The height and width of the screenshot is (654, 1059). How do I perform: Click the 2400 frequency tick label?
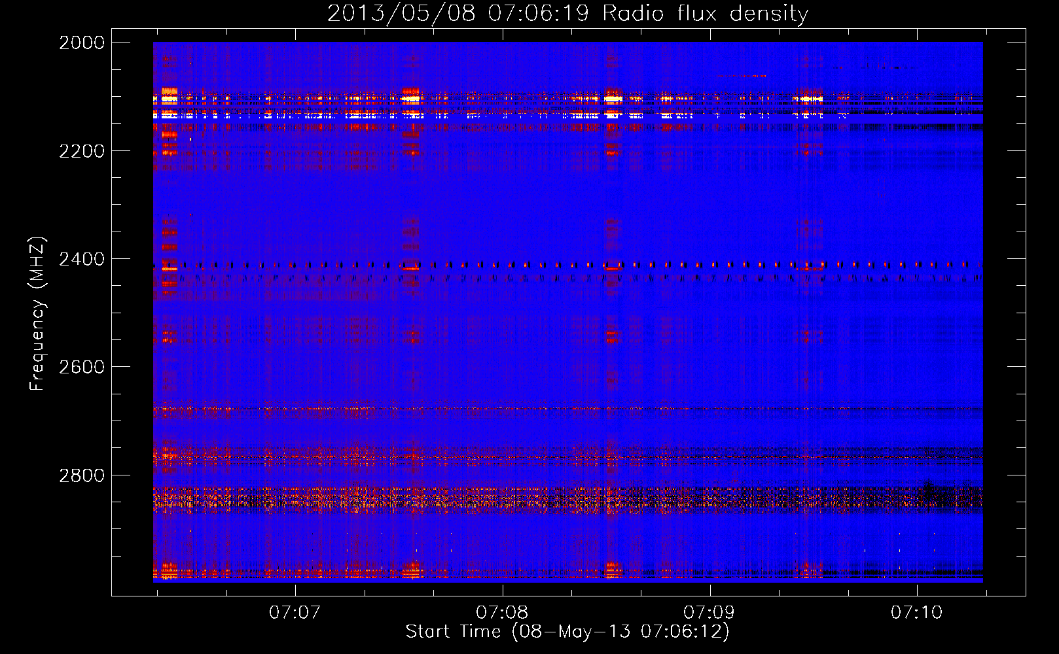tap(82, 259)
